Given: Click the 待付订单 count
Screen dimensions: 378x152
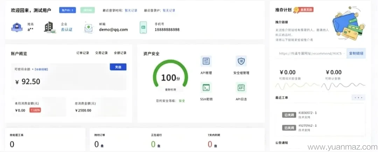Looking at the screenshot, I should coord(97,144).
